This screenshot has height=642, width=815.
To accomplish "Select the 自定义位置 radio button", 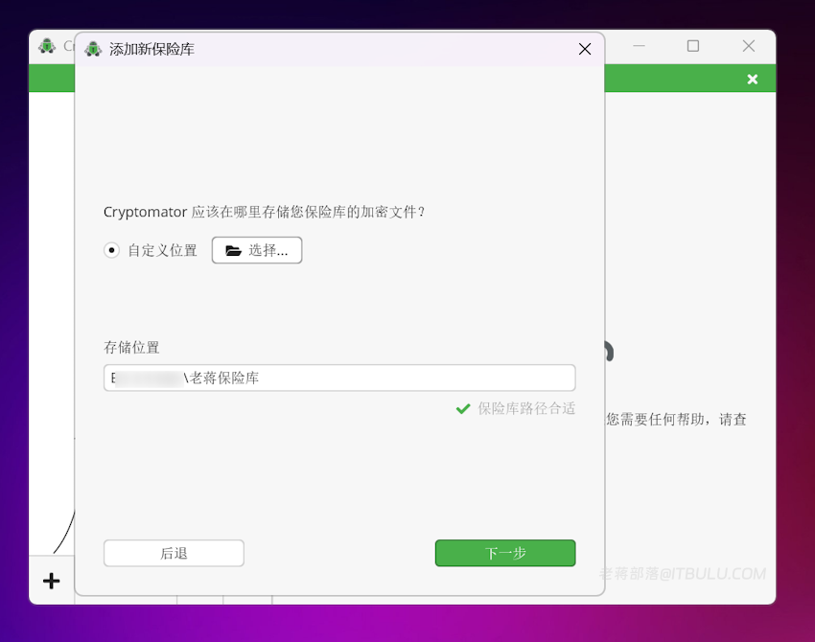I will pos(111,250).
